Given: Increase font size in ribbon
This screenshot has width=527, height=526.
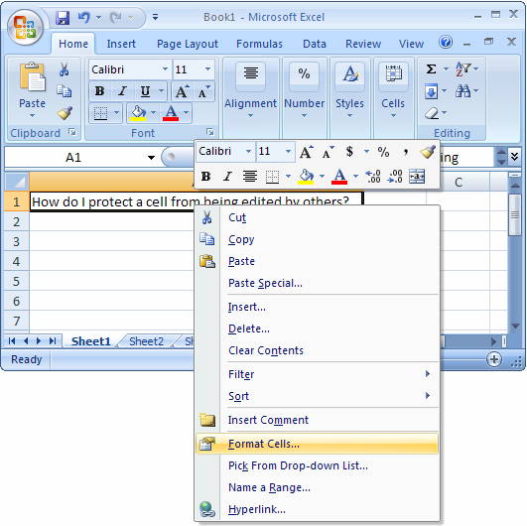Looking at the screenshot, I should [182, 91].
